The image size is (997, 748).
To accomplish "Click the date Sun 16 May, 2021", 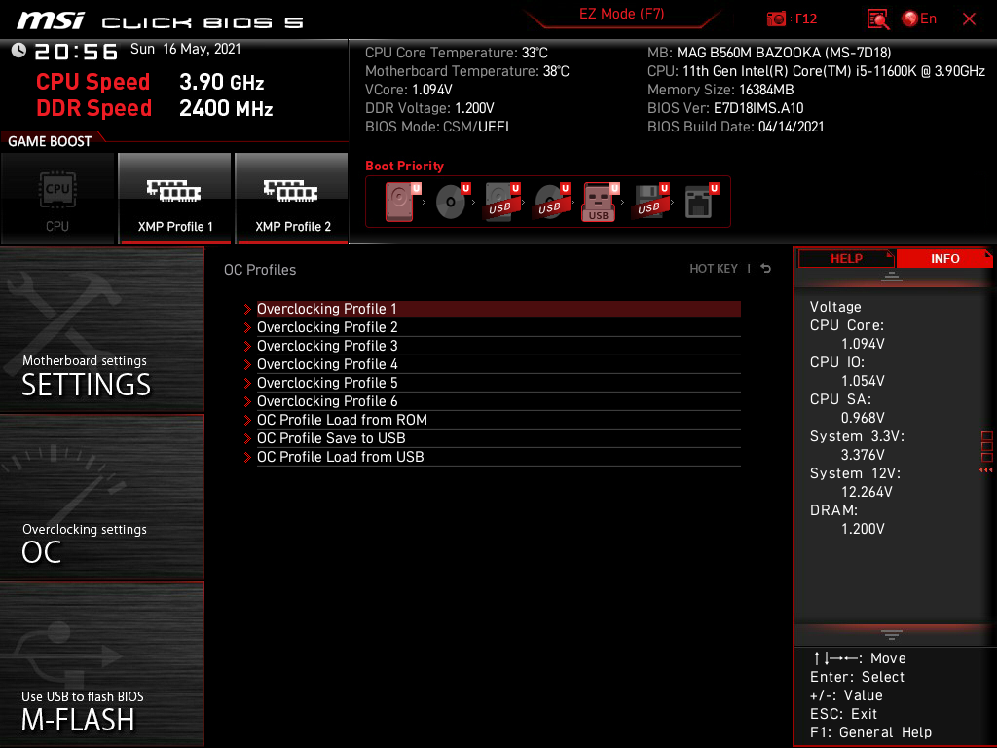I will click(x=186, y=49).
